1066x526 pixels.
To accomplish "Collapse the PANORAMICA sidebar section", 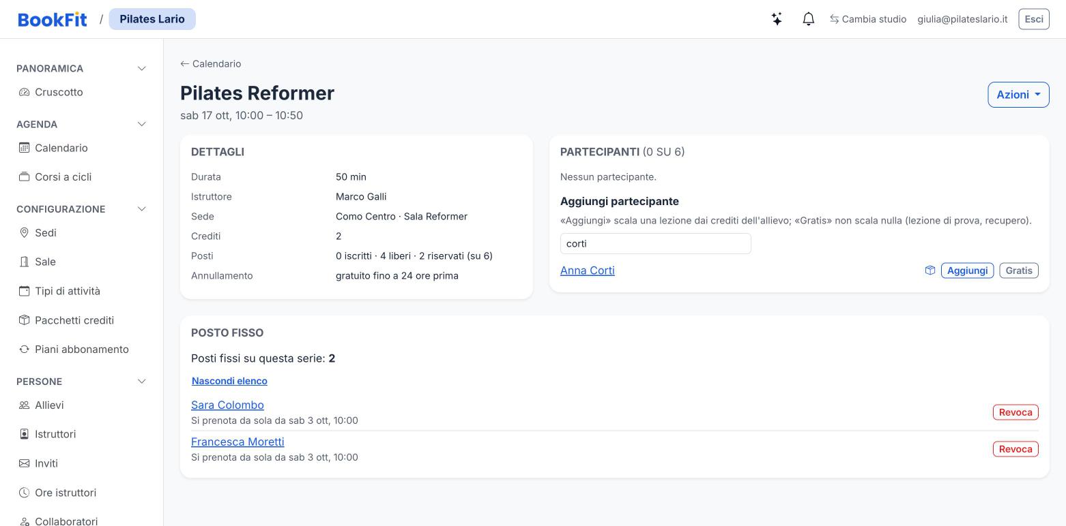I will click(x=142, y=68).
